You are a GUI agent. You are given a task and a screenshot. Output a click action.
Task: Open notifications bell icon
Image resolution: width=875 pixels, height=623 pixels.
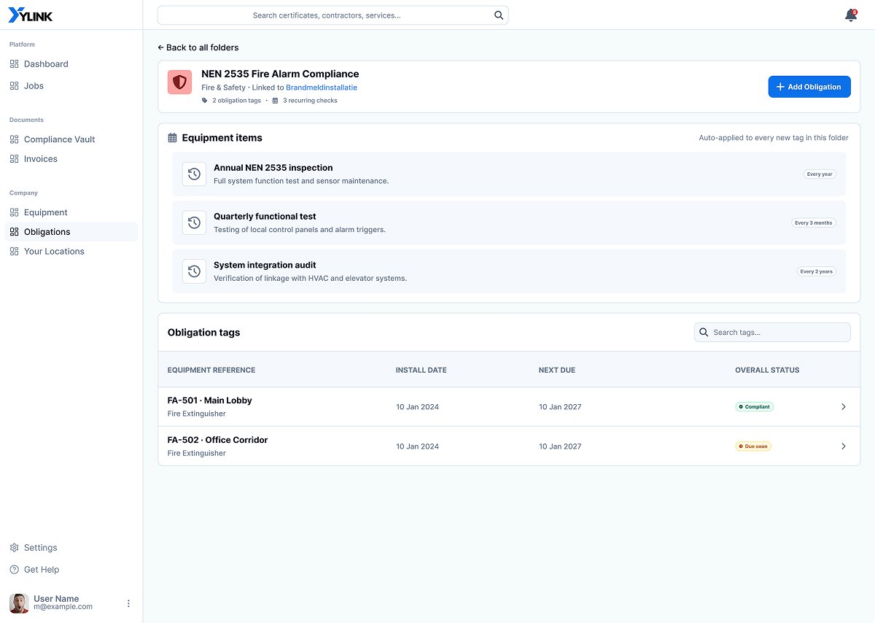click(x=850, y=15)
